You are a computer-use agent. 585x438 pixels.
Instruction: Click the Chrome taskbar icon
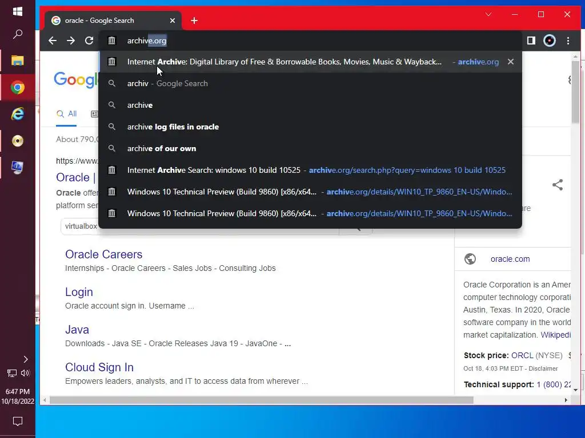tap(18, 87)
